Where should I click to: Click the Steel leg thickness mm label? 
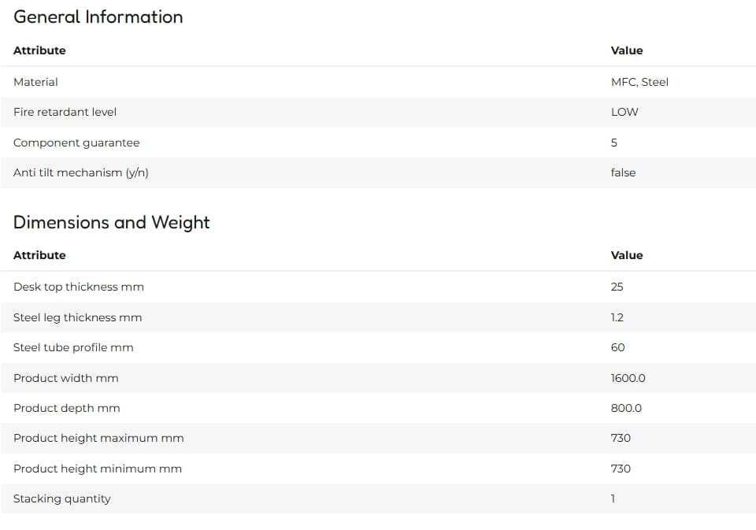point(78,317)
